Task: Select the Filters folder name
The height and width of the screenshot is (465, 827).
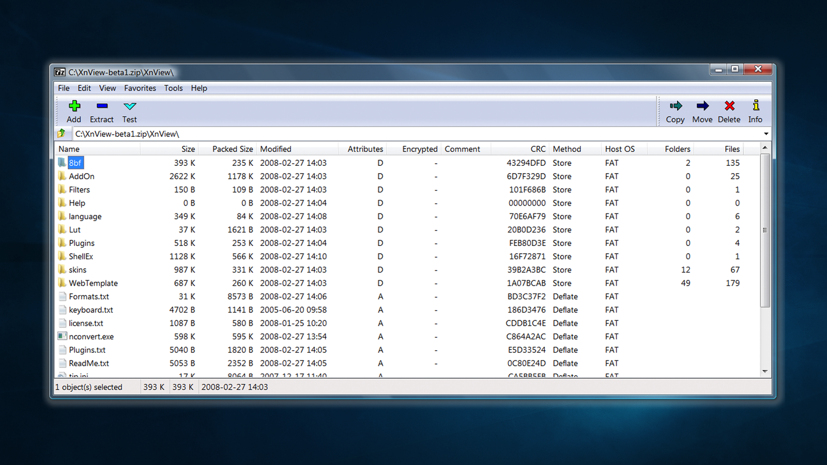Action: [x=79, y=190]
